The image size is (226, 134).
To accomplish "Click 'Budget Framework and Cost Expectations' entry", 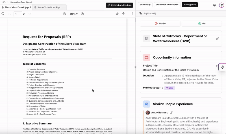I will point(46,88).
